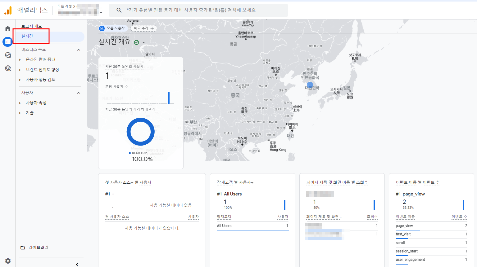Viewport: 477px width, 267px height.
Task: Collapse the 비즈니스 목표 section
Action: (x=79, y=50)
